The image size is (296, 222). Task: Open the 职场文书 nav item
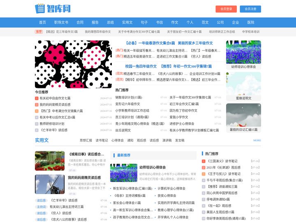pos(61,23)
